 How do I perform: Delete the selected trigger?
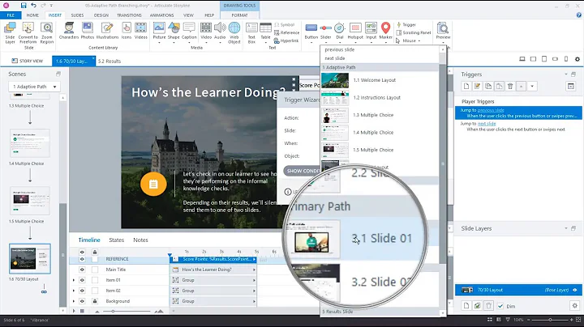coord(510,87)
